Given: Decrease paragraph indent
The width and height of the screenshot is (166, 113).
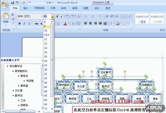Looking at the screenshot, I should [x=107, y=16].
